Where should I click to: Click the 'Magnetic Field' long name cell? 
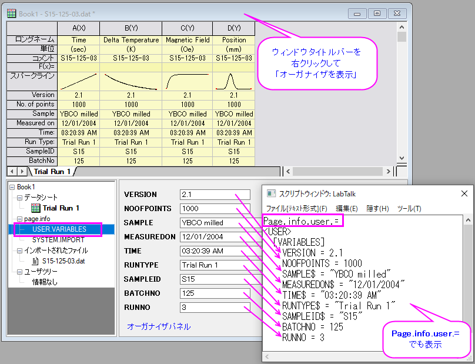point(187,40)
